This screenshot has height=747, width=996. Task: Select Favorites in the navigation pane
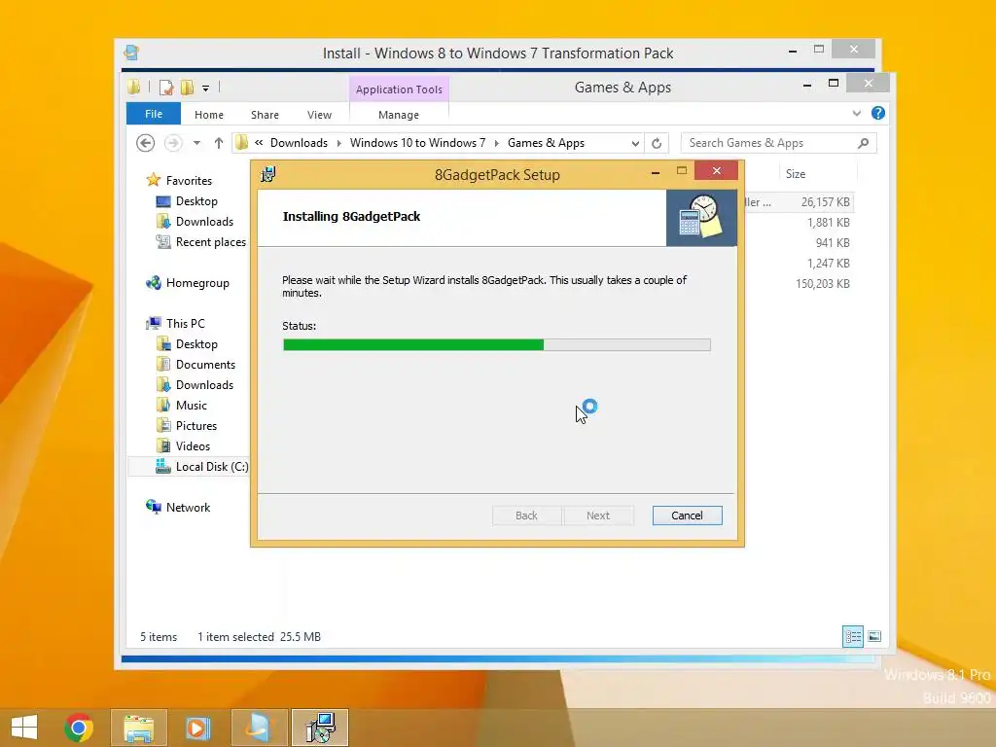coord(189,180)
